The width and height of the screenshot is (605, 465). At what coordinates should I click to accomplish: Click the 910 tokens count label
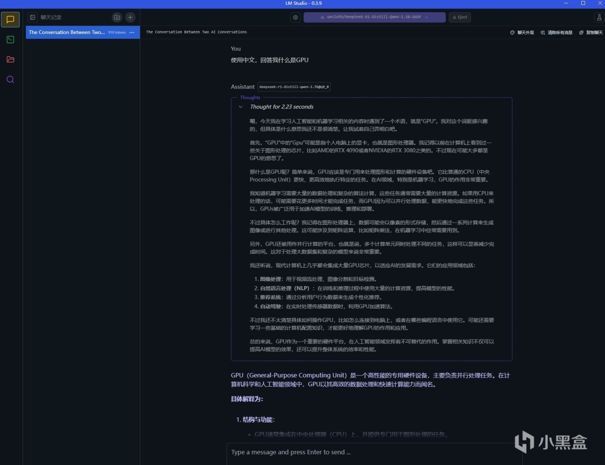[x=117, y=33]
